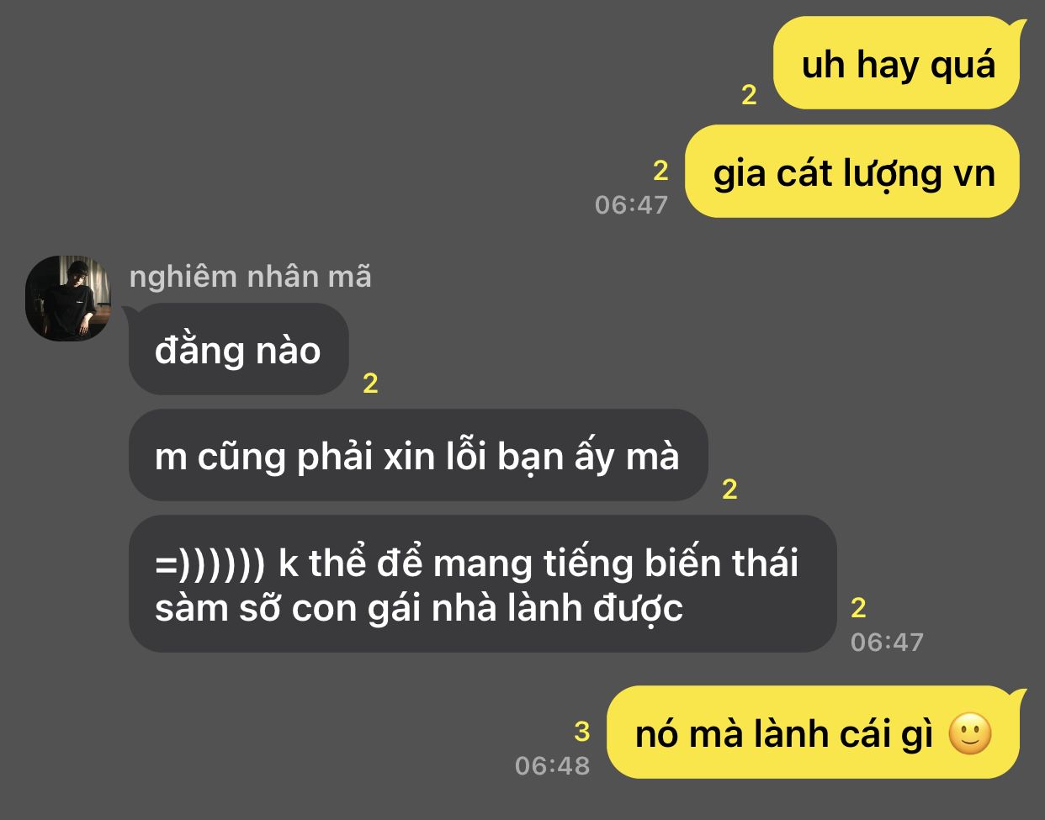
Task: Click the 06:47 timestamp under 'gia cát lượng'
Action: point(631,204)
